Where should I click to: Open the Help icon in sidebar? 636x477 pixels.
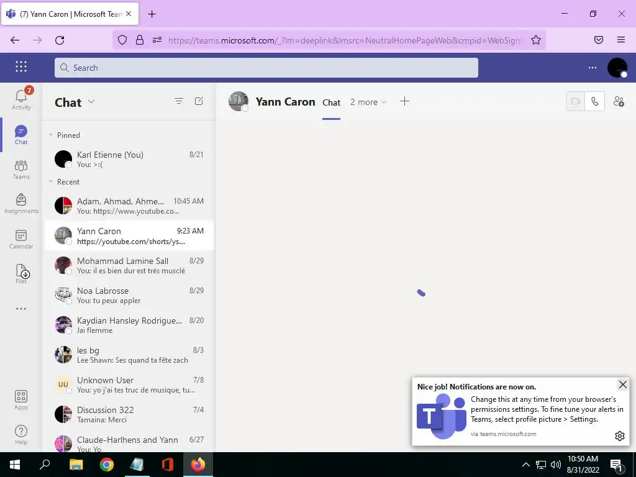21,435
